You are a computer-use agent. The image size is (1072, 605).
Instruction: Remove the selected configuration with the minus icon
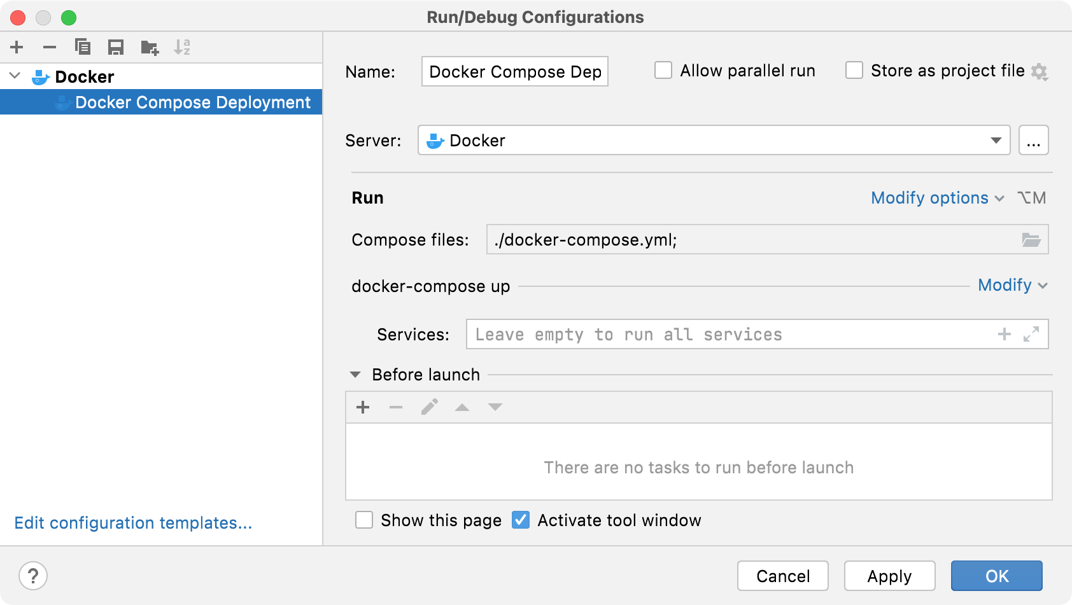(50, 47)
